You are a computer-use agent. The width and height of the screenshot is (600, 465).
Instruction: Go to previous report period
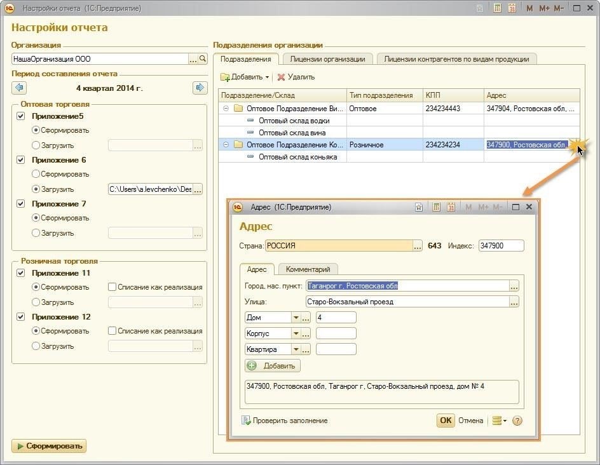pyautogui.click(x=19, y=88)
